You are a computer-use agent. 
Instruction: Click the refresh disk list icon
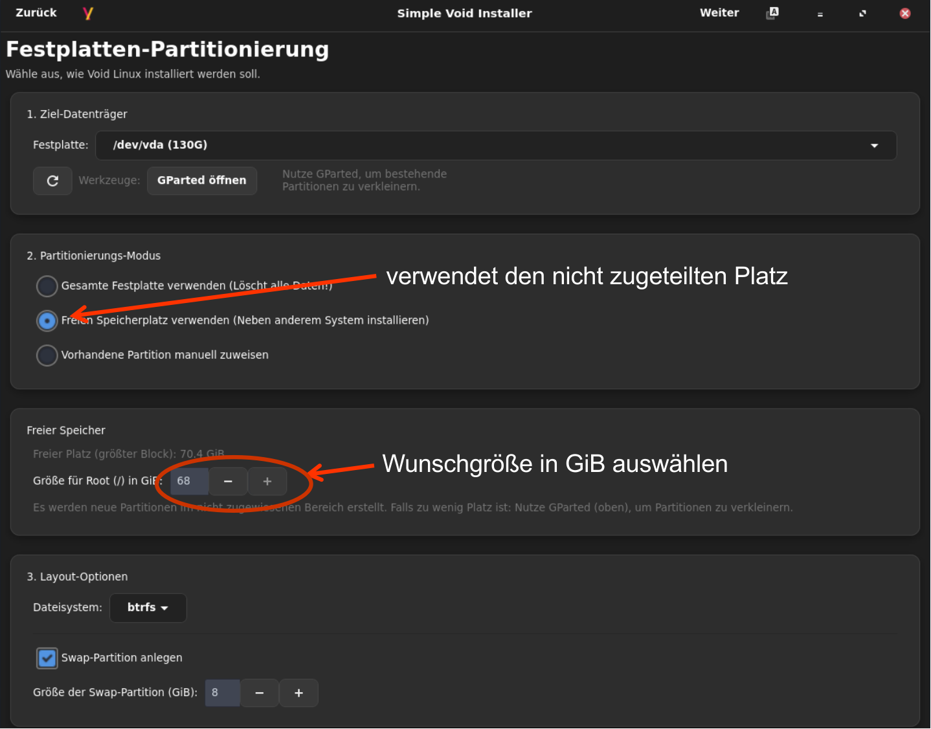point(52,181)
